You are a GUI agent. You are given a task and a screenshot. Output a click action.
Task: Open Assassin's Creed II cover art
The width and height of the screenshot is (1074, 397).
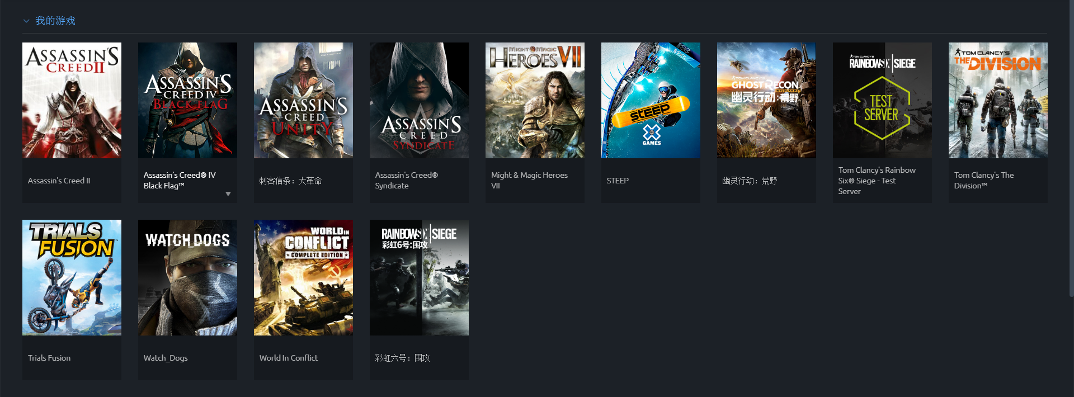[x=72, y=100]
